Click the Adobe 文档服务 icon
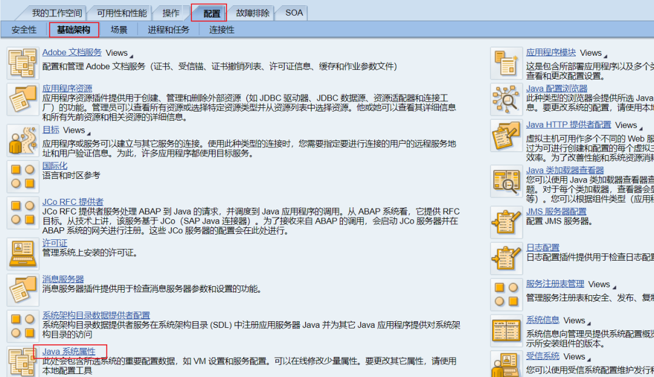Screen dimensions: 654x377 [23, 63]
